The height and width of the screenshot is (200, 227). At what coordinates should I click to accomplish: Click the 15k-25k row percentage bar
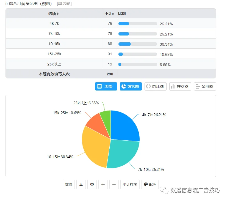[138, 54]
